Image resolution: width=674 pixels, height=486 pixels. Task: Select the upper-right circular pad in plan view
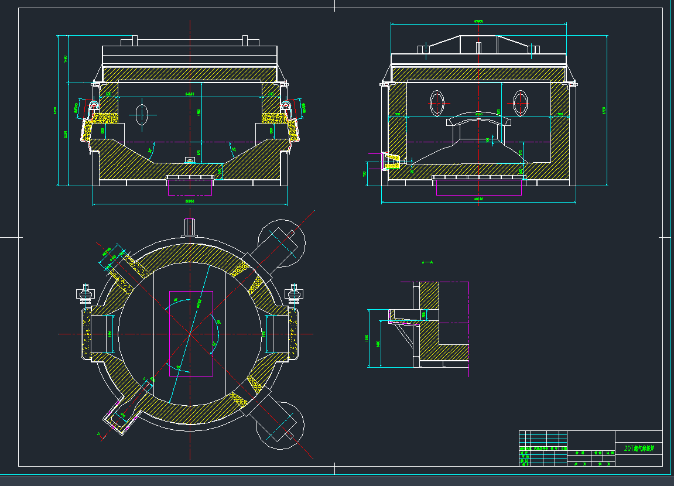click(283, 242)
